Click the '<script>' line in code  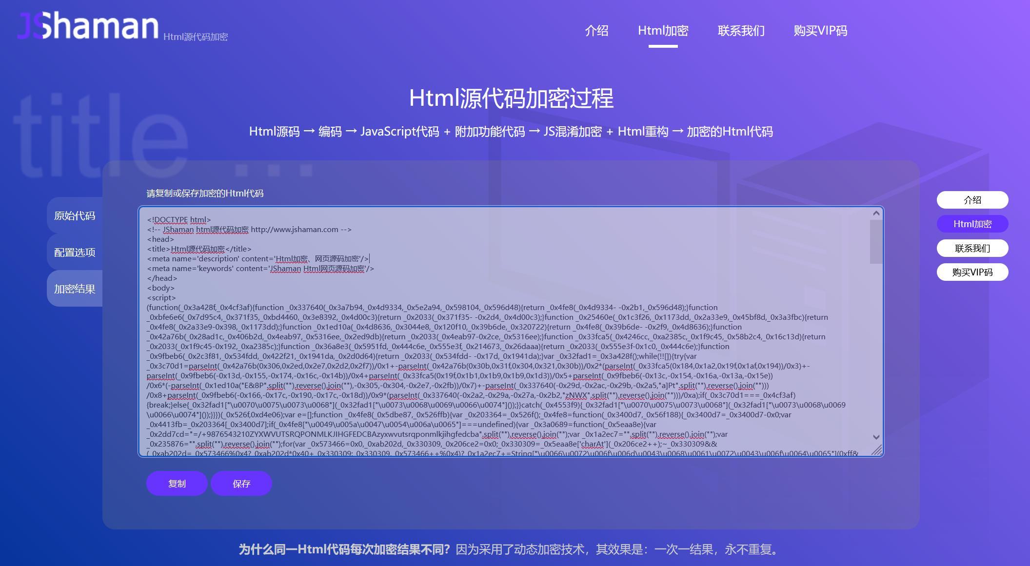[x=161, y=298]
